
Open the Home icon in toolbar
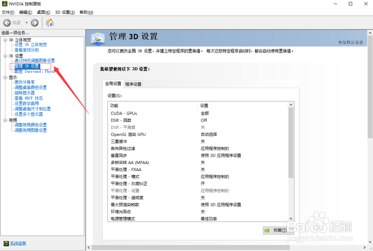point(50,23)
